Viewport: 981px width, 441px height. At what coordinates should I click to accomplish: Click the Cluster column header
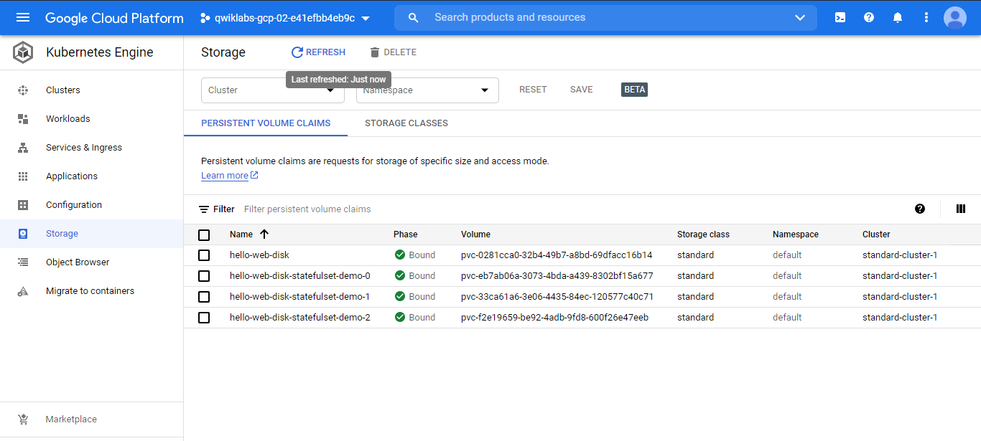(876, 234)
